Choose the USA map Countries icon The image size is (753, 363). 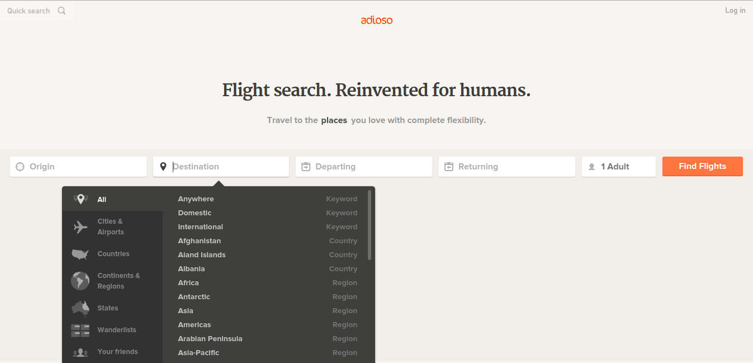coord(80,254)
